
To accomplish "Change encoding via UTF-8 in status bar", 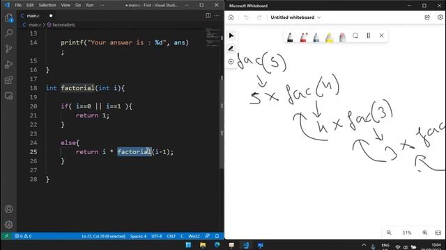I will coord(156,236).
